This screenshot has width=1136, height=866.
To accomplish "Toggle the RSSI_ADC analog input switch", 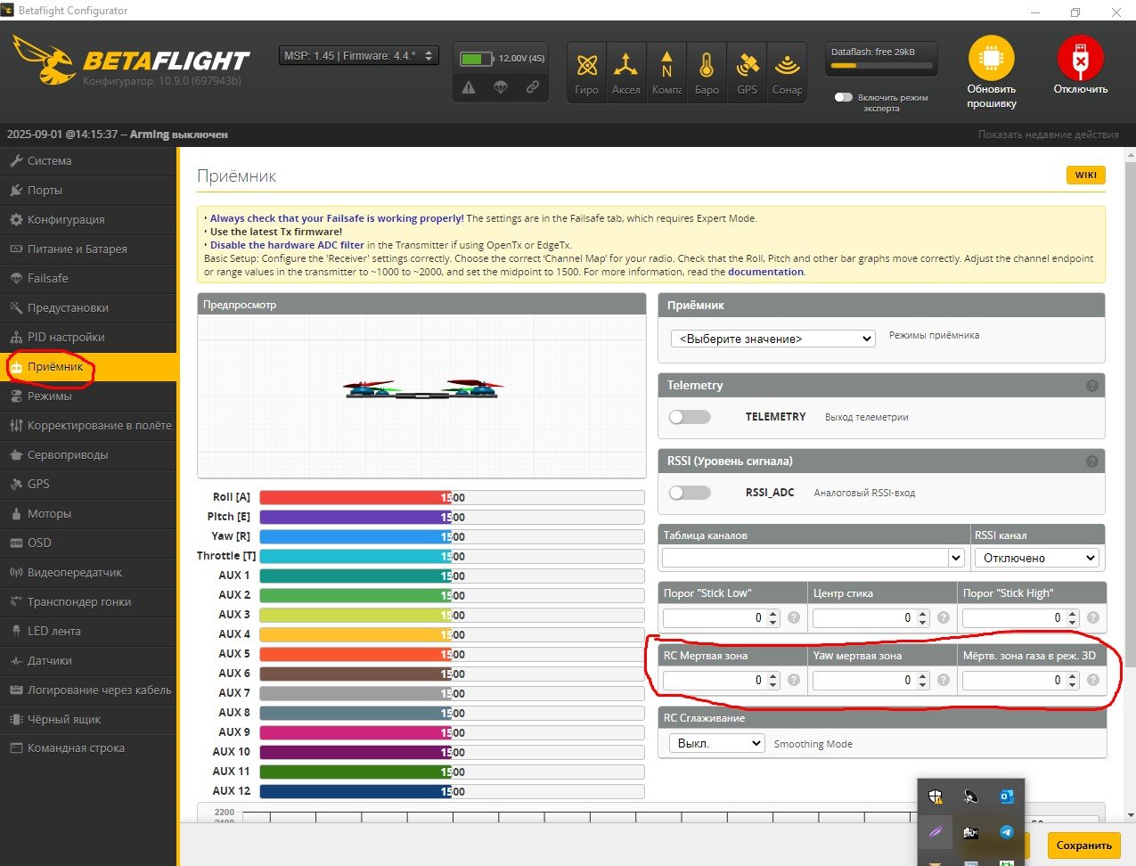I will click(690, 493).
